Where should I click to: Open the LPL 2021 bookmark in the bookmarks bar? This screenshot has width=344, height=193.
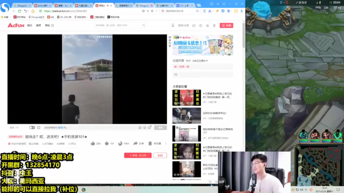tap(64, 17)
